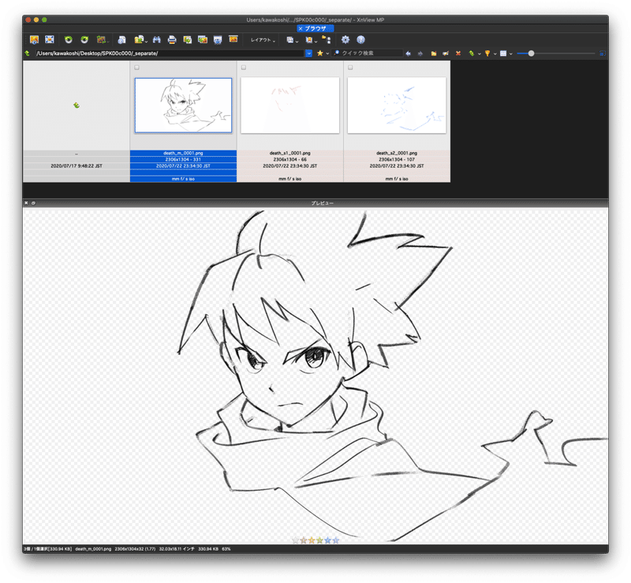Click the orange filter funnel icon
This screenshot has height=583, width=631.
(487, 53)
